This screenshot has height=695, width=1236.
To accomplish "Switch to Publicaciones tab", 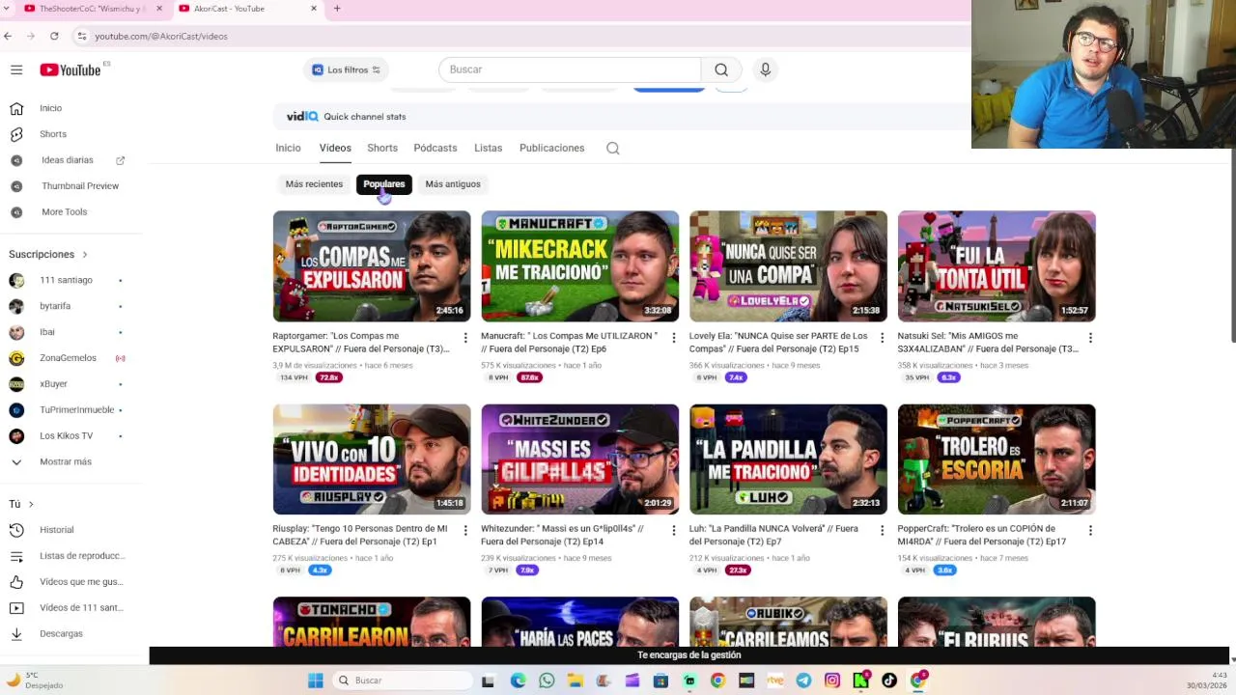I will pyautogui.click(x=551, y=148).
